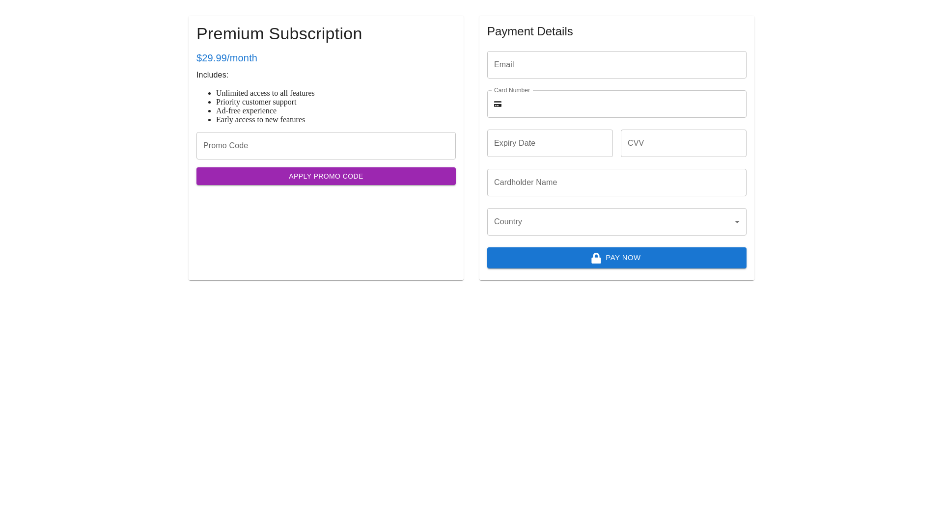Select the Expiry Date field

coord(550,143)
